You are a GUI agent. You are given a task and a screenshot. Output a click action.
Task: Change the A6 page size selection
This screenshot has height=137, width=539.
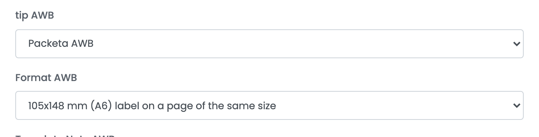coord(269,105)
